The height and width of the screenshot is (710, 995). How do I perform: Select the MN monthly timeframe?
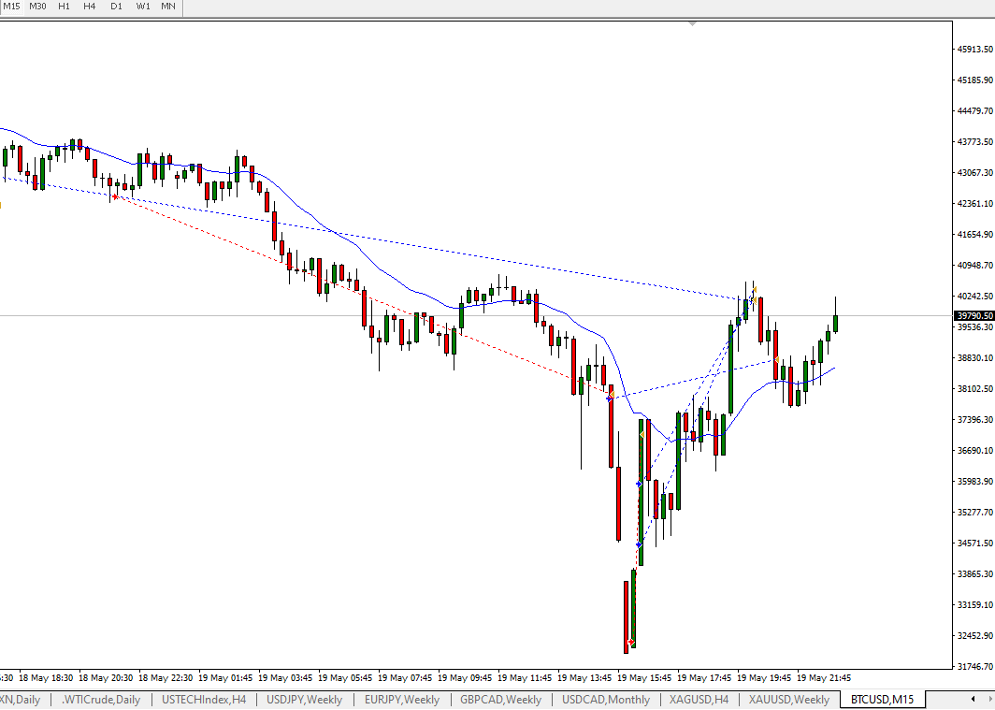coord(168,7)
